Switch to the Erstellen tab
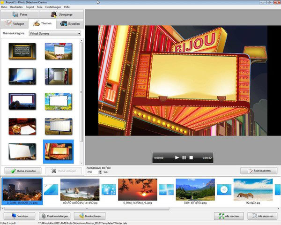This screenshot has height=225, width=281. pyautogui.click(x=70, y=23)
